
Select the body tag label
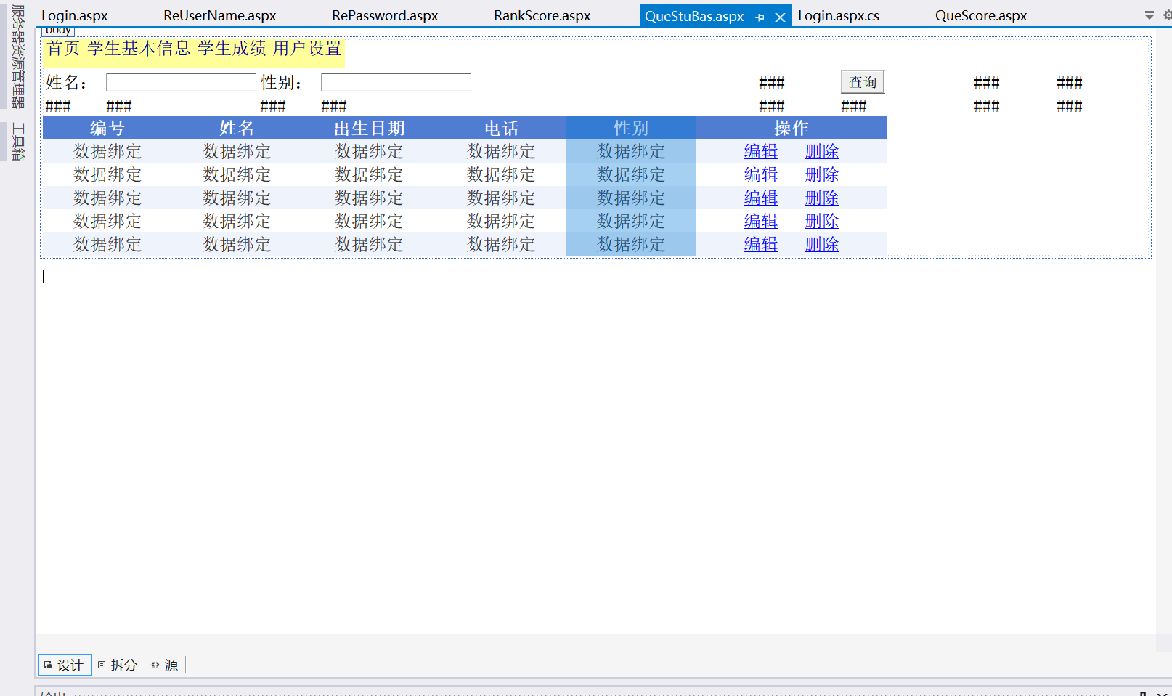tap(58, 31)
